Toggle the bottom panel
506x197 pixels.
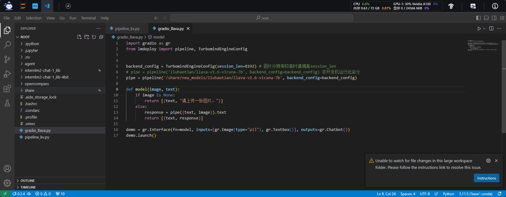(x=486, y=18)
